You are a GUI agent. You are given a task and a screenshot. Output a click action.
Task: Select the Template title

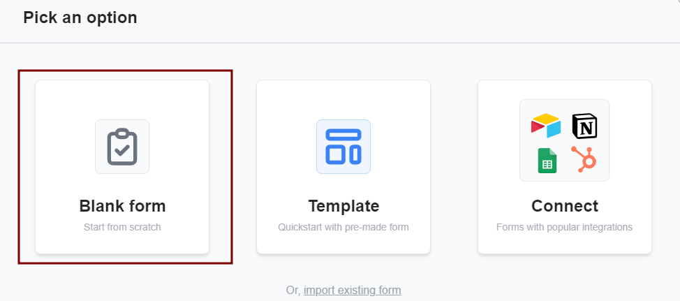pyautogui.click(x=343, y=206)
